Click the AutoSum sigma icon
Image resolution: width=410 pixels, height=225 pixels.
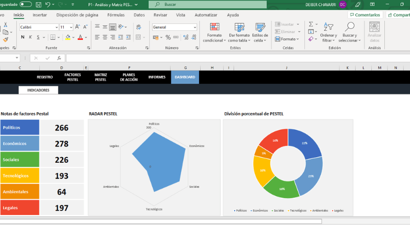[x=311, y=24]
